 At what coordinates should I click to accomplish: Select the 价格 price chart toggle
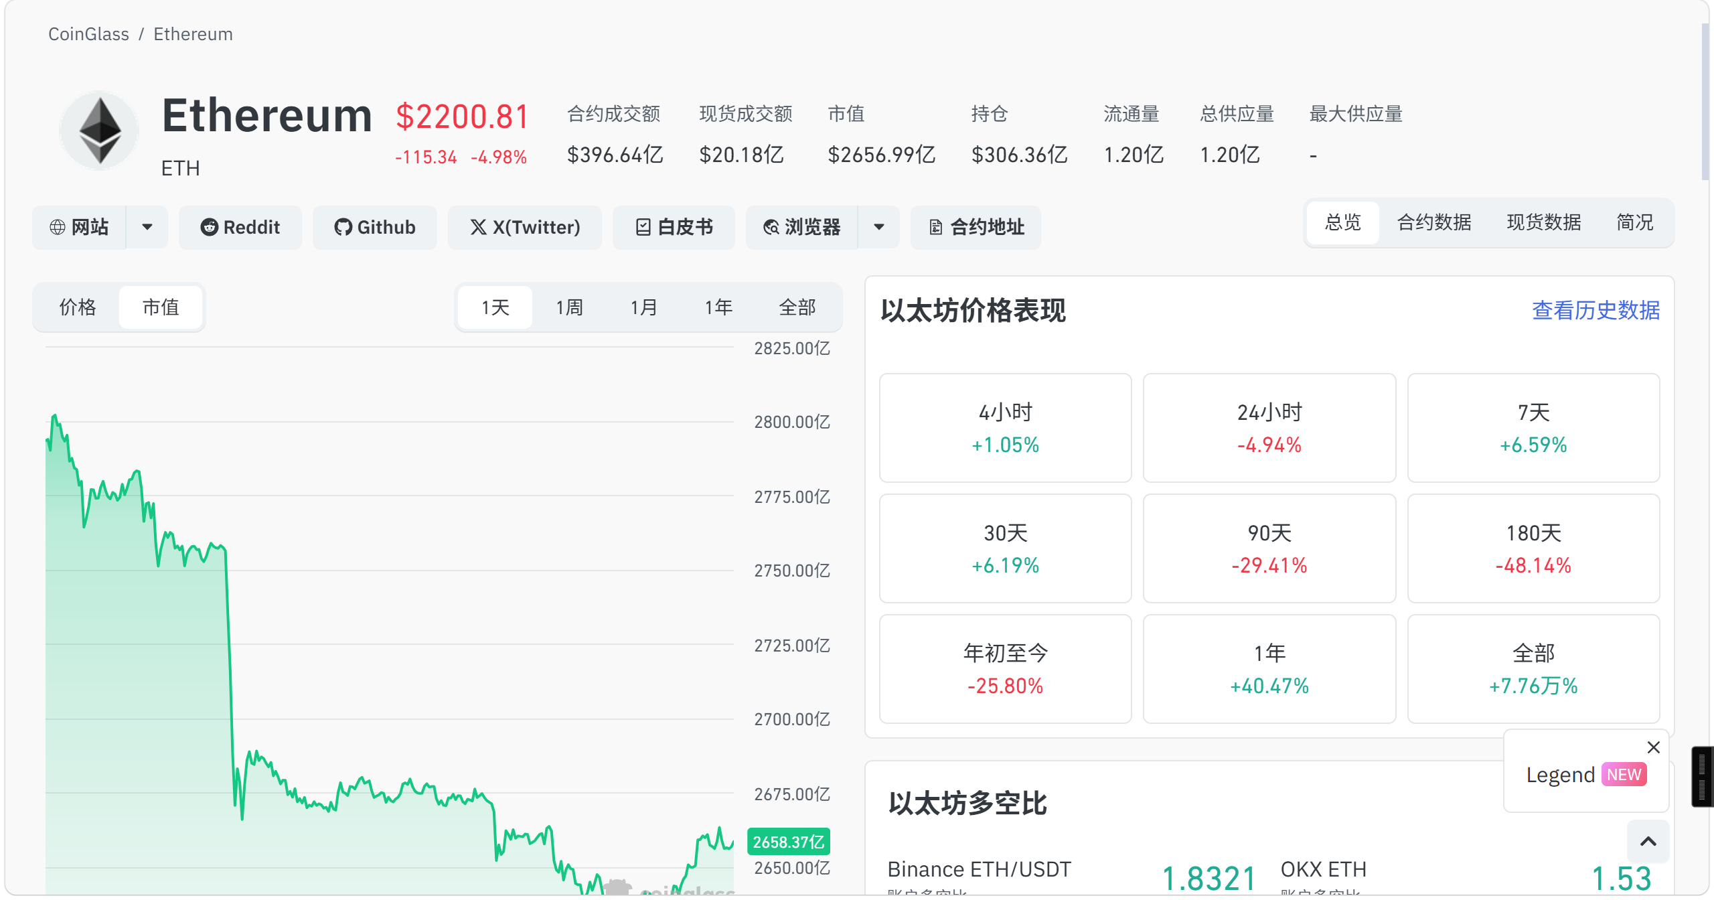coord(78,307)
